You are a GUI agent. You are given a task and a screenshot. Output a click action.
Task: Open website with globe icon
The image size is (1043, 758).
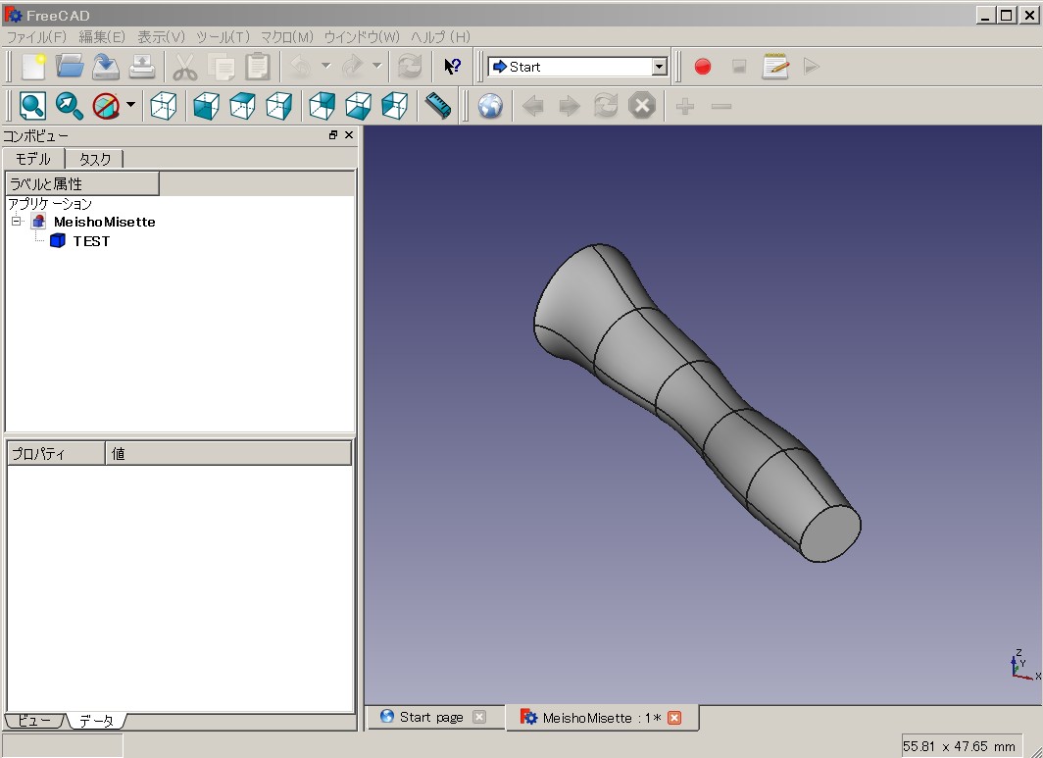point(490,106)
